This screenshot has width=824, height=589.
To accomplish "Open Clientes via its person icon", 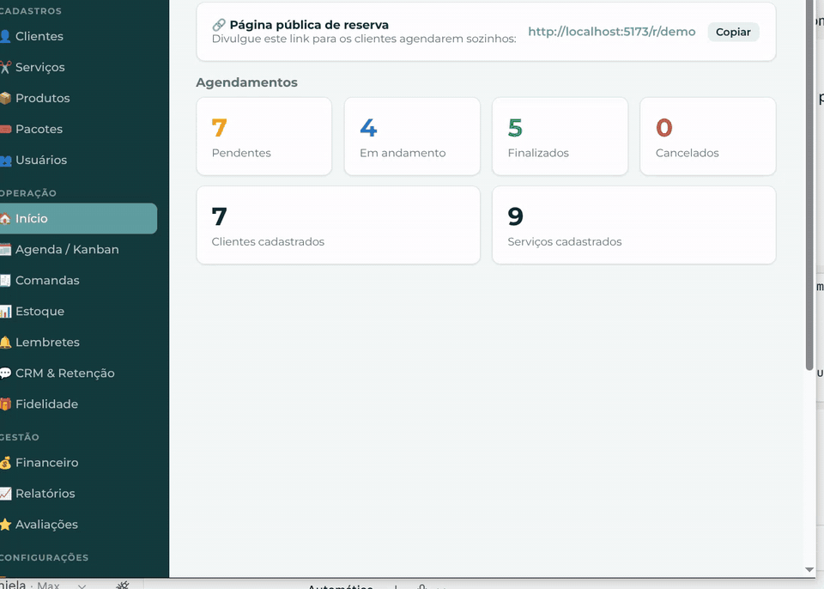I will coord(5,36).
